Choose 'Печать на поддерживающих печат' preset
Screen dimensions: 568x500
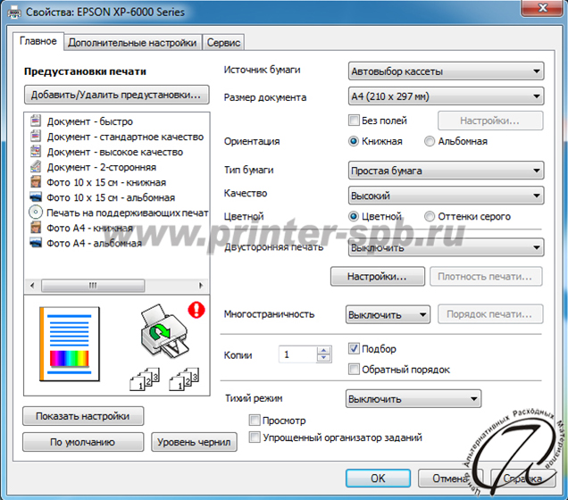point(127,212)
